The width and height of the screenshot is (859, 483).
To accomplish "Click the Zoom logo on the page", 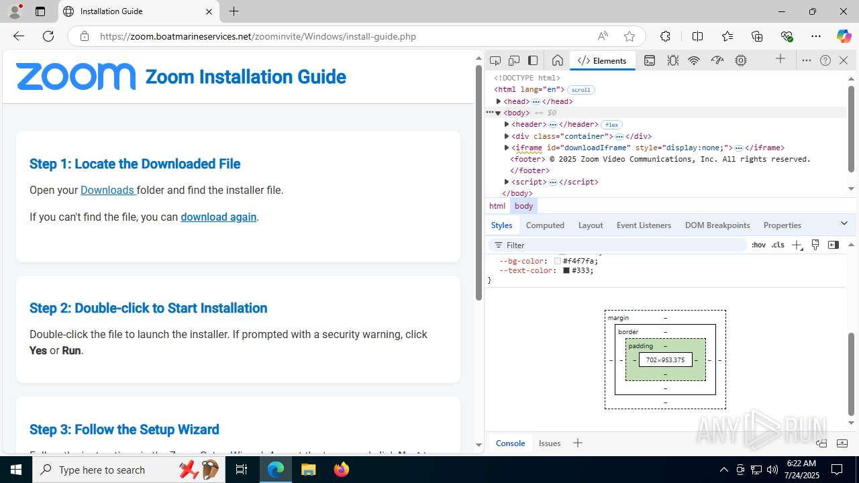I will [76, 76].
